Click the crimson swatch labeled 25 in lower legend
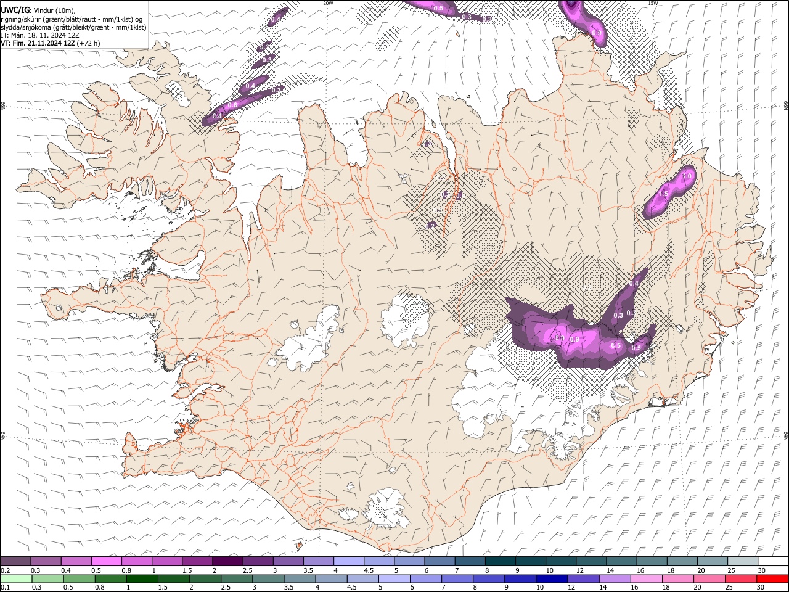Screen dimensions: 789x592 click(x=740, y=579)
